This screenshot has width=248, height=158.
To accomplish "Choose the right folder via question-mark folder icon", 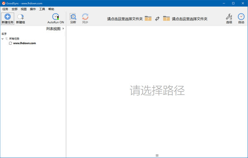I will [167, 19].
